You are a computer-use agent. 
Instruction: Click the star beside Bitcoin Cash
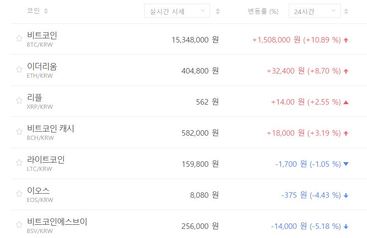pyautogui.click(x=19, y=132)
